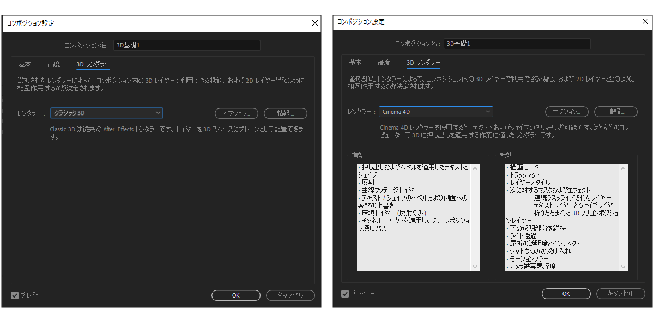Image resolution: width=654 pixels, height=327 pixels.
Task: Click オプション button in the left dialog
Action: [237, 113]
